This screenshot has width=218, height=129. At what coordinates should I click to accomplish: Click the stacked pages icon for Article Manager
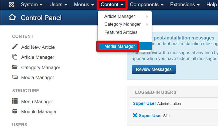15,57
